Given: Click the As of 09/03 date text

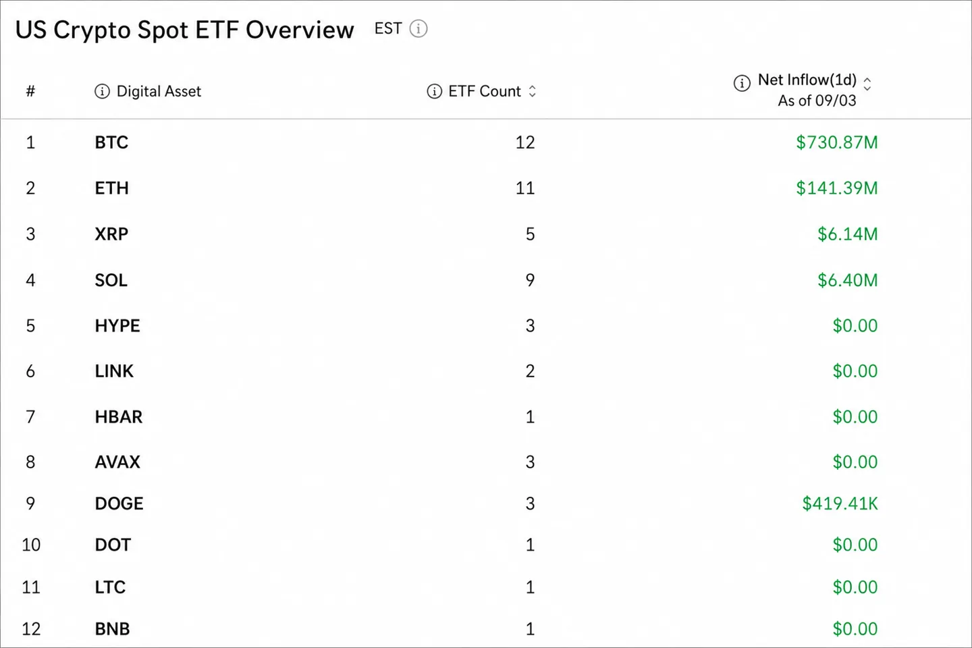Looking at the screenshot, I should coord(817,101).
